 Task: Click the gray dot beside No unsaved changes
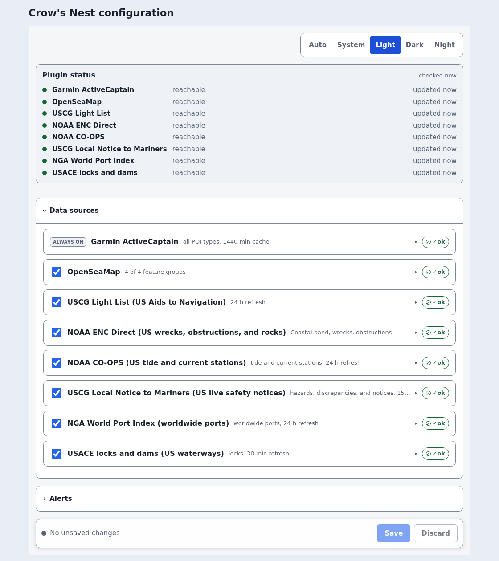(x=44, y=533)
